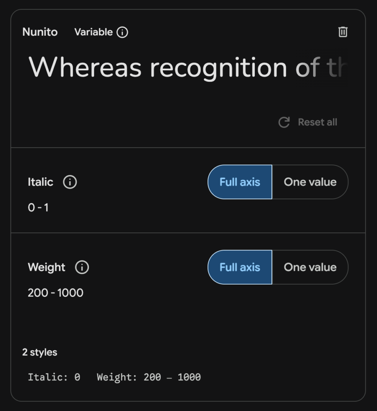Viewport: 377px width, 411px height.
Task: Click the Weight axis section label
Action: (47, 267)
